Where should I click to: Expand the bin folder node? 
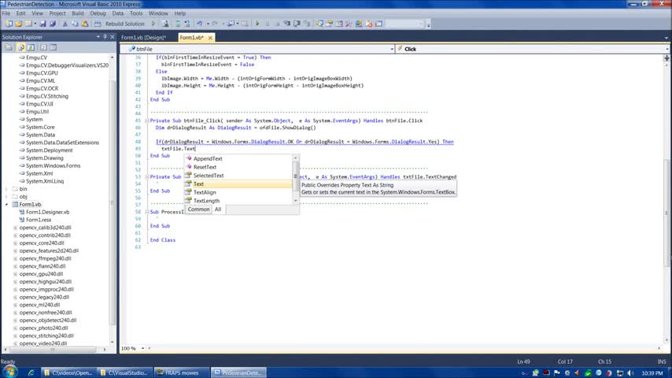[x=6, y=189]
